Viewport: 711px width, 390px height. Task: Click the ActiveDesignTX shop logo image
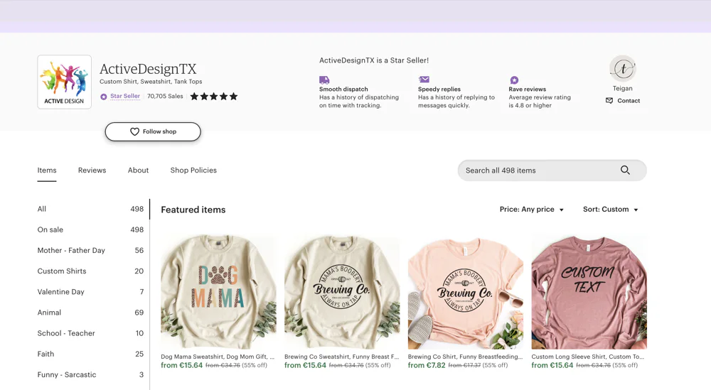pos(64,82)
